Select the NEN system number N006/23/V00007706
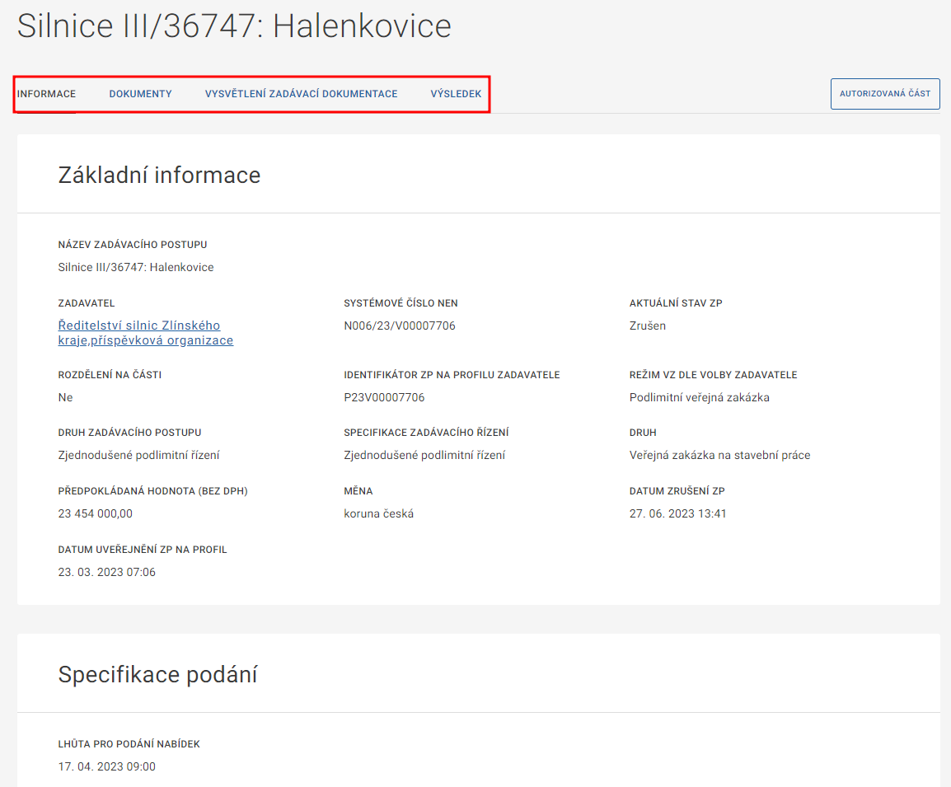 pyautogui.click(x=400, y=326)
